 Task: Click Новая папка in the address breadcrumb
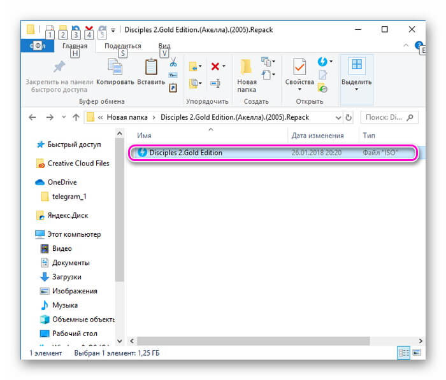[127, 118]
